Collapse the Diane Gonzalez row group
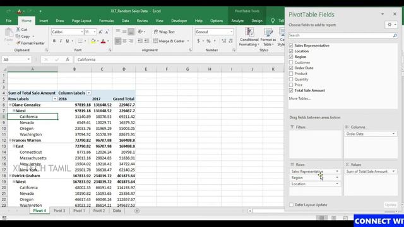 [10, 105]
